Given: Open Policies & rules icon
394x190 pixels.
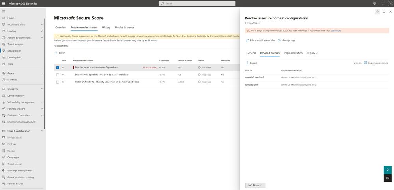Looking at the screenshot, I should click(x=4, y=184).
